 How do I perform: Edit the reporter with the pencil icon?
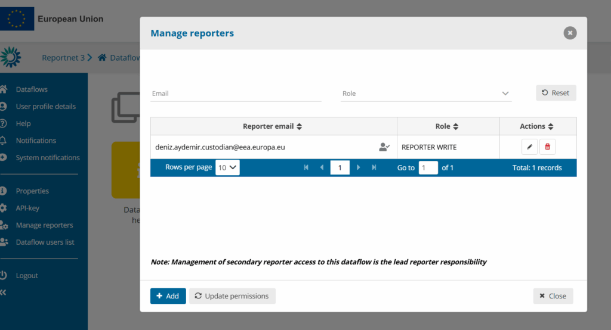529,147
